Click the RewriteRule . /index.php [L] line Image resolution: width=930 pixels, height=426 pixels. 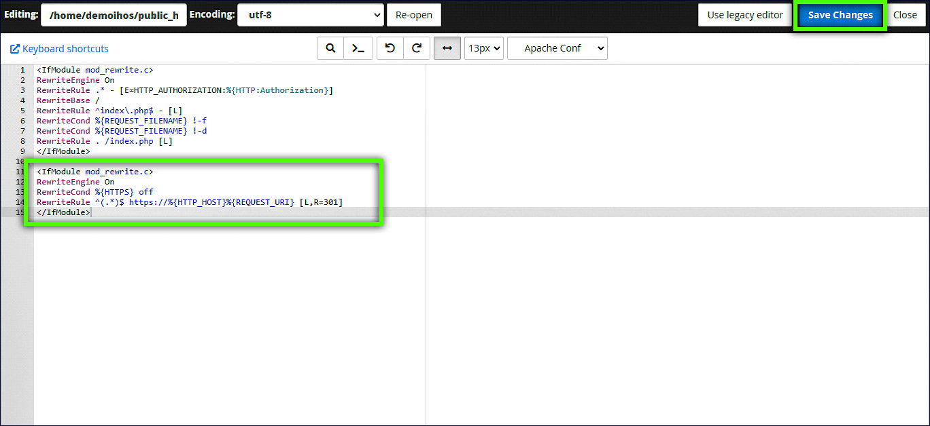pos(104,141)
